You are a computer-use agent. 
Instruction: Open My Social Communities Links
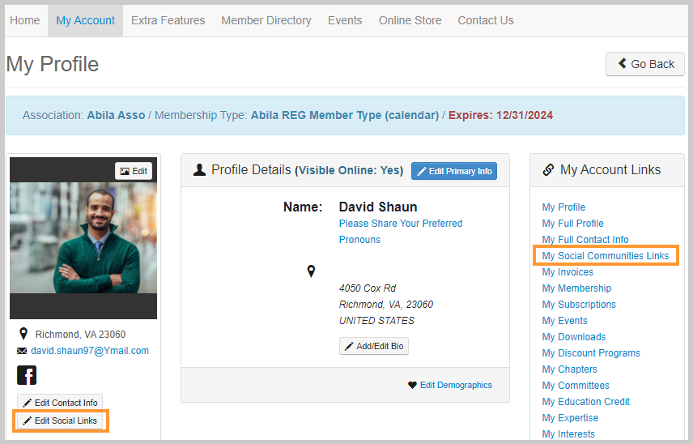pyautogui.click(x=606, y=255)
